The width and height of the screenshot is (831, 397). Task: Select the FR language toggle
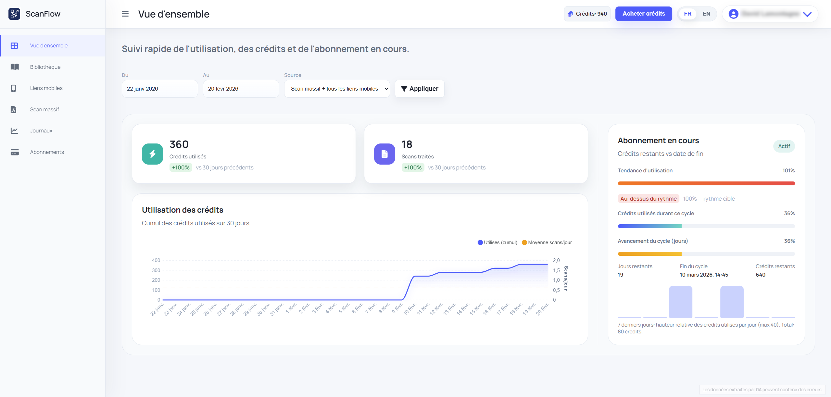687,14
